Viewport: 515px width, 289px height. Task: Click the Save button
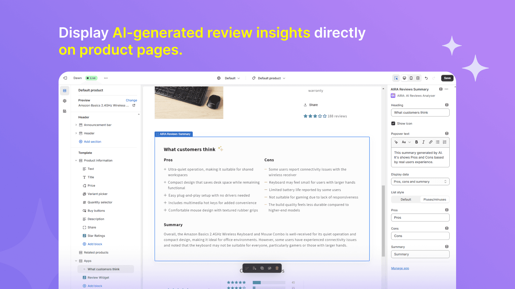[x=447, y=78]
